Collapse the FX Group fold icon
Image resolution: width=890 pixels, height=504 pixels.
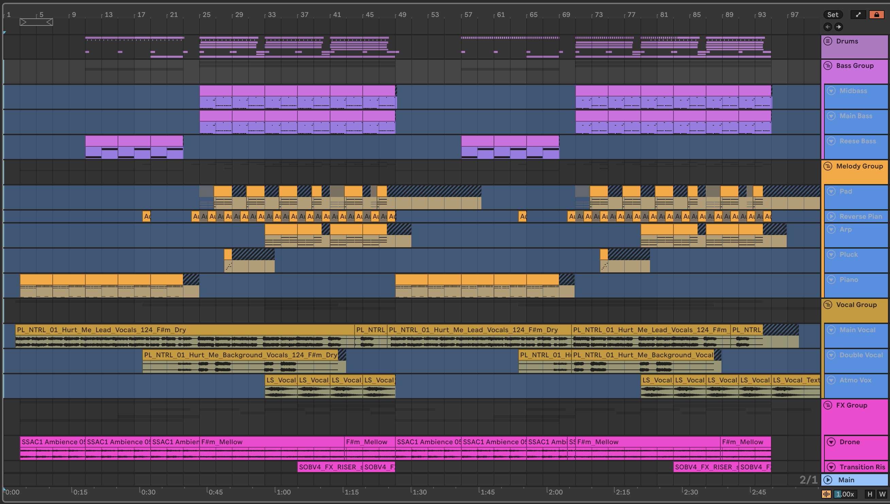(828, 405)
